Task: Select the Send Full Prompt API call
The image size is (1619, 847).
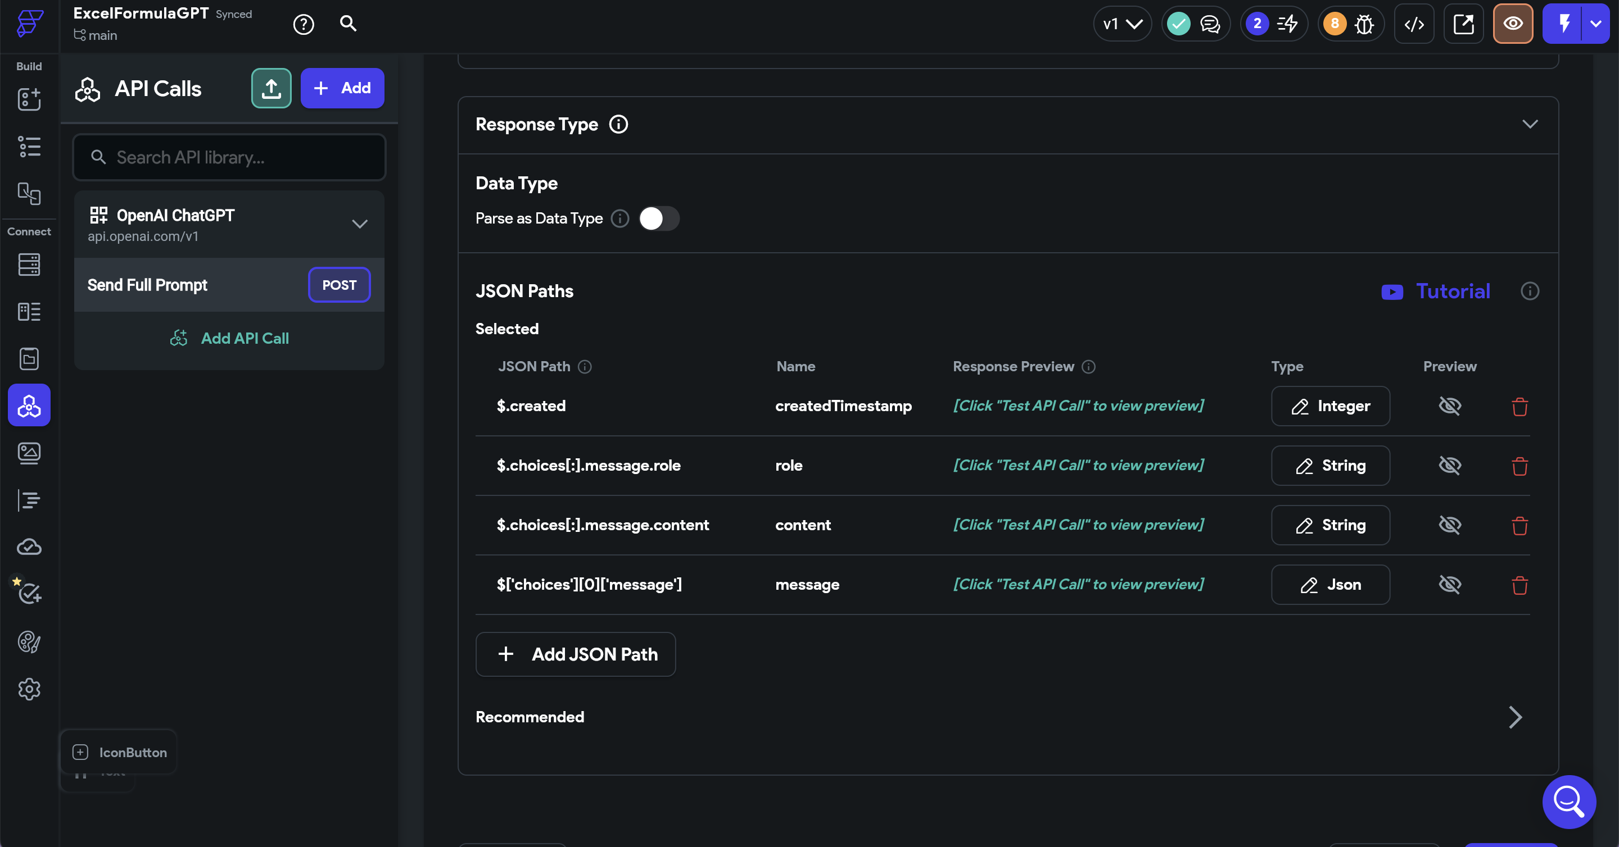Action: 229,285
